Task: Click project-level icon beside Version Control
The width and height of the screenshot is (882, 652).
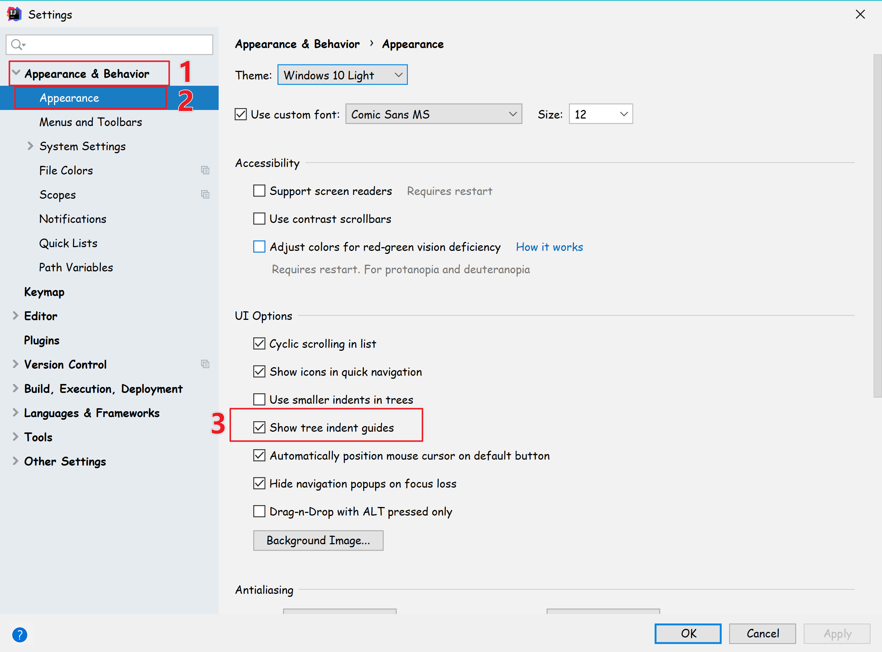Action: (205, 364)
